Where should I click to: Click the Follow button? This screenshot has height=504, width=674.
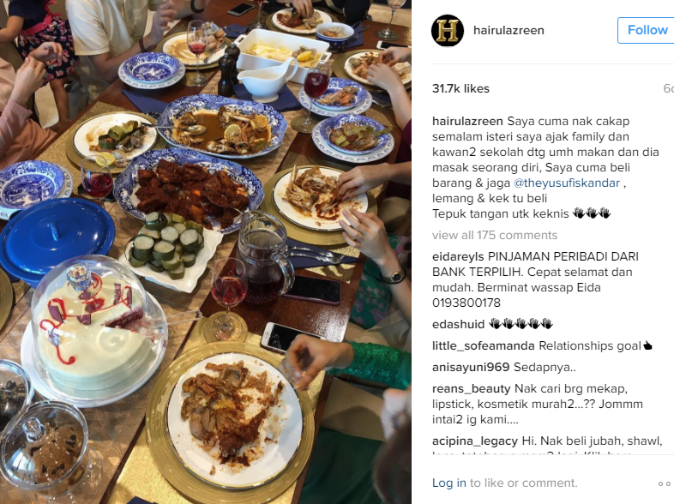(x=646, y=31)
